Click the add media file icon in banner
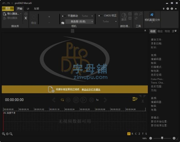 pos(51,89)
